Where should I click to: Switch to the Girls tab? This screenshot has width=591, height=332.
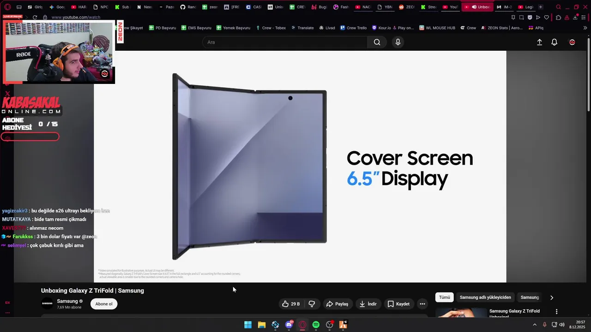coord(35,7)
